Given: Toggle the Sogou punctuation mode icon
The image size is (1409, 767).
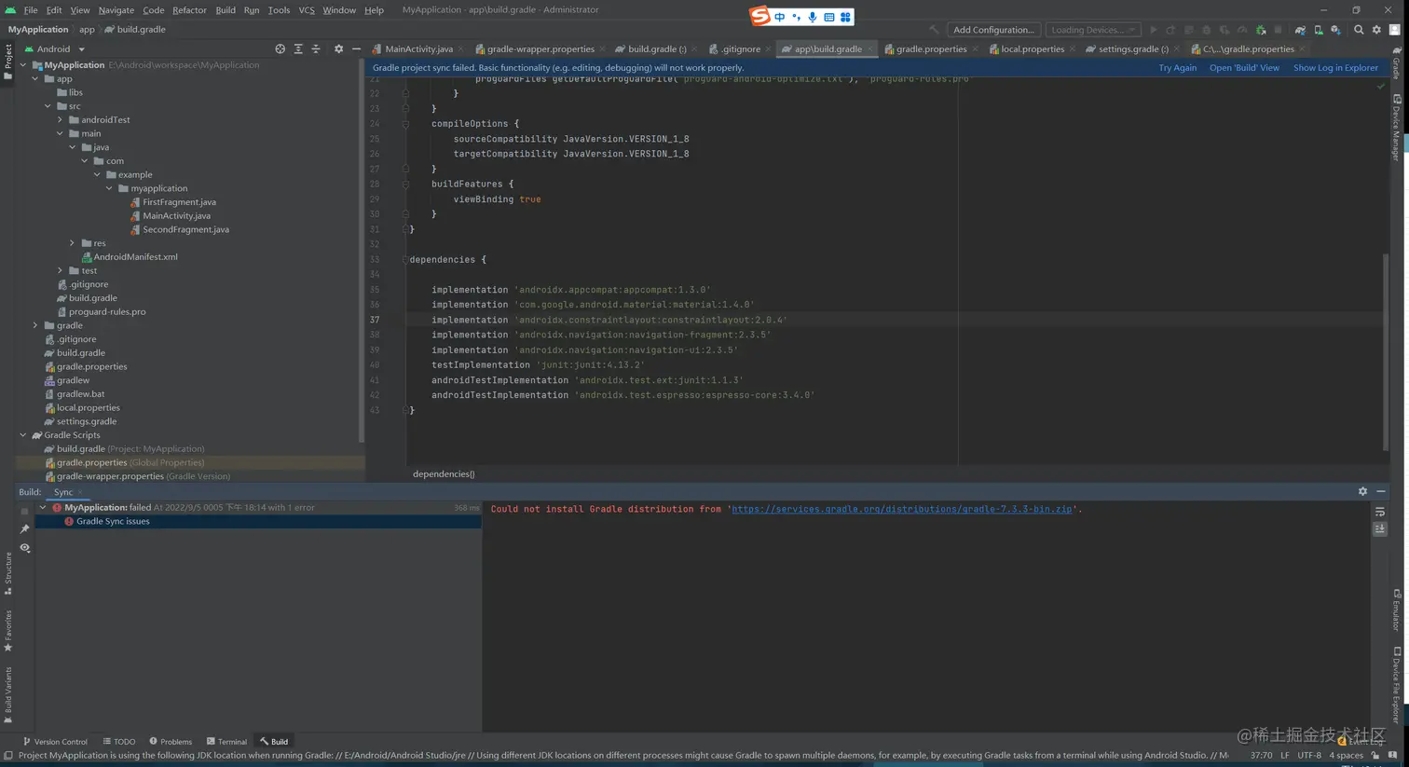Looking at the screenshot, I should coord(796,17).
